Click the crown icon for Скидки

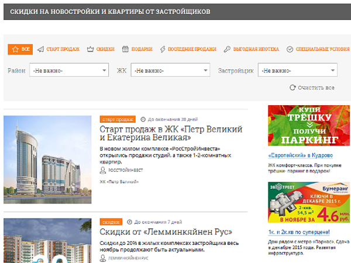pos(90,49)
